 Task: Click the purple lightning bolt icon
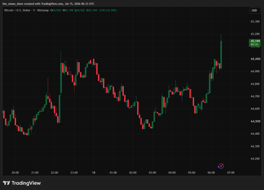221,166
